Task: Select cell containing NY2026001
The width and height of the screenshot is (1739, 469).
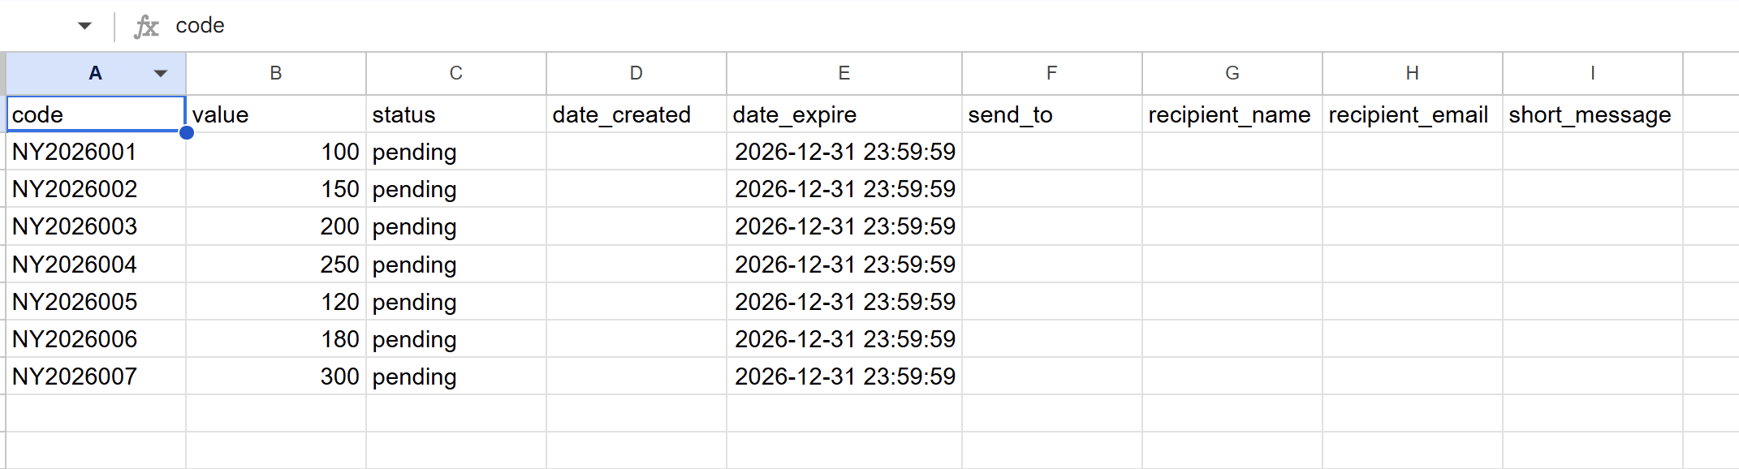Action: [x=96, y=152]
